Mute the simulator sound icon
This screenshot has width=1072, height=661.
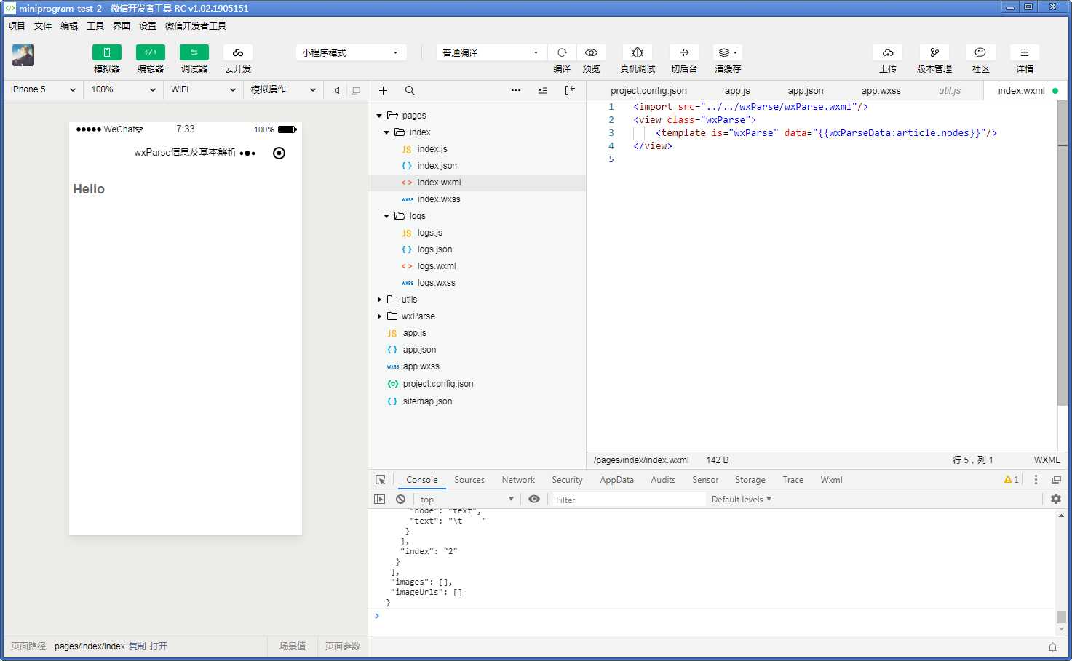(336, 90)
